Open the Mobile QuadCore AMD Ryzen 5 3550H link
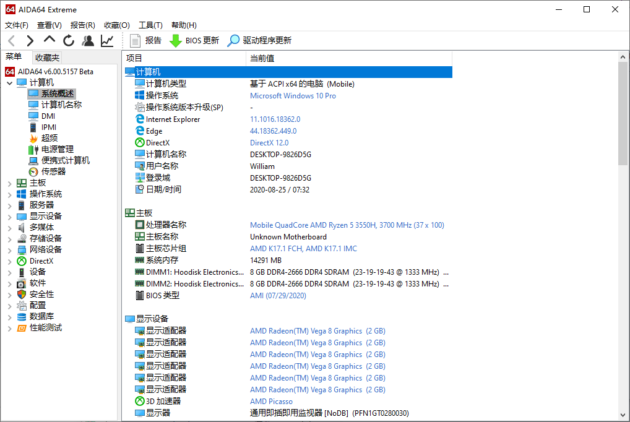This screenshot has height=422, width=630. 347,225
